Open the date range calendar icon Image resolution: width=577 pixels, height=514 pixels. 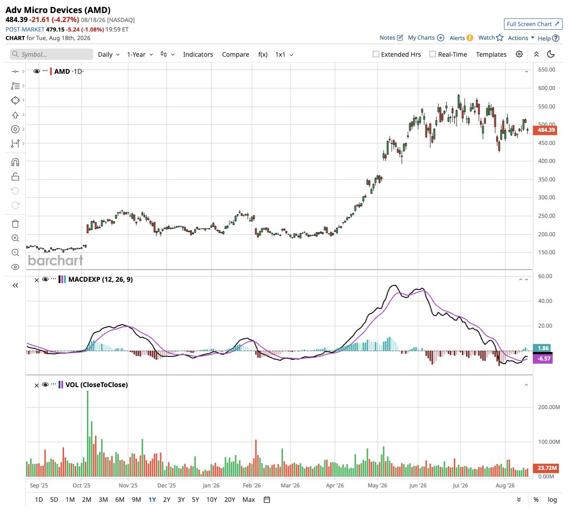pos(267,500)
